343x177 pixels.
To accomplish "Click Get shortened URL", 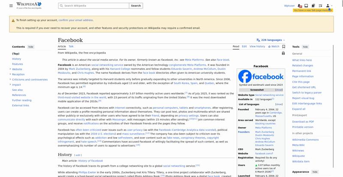I will [x=304, y=87].
